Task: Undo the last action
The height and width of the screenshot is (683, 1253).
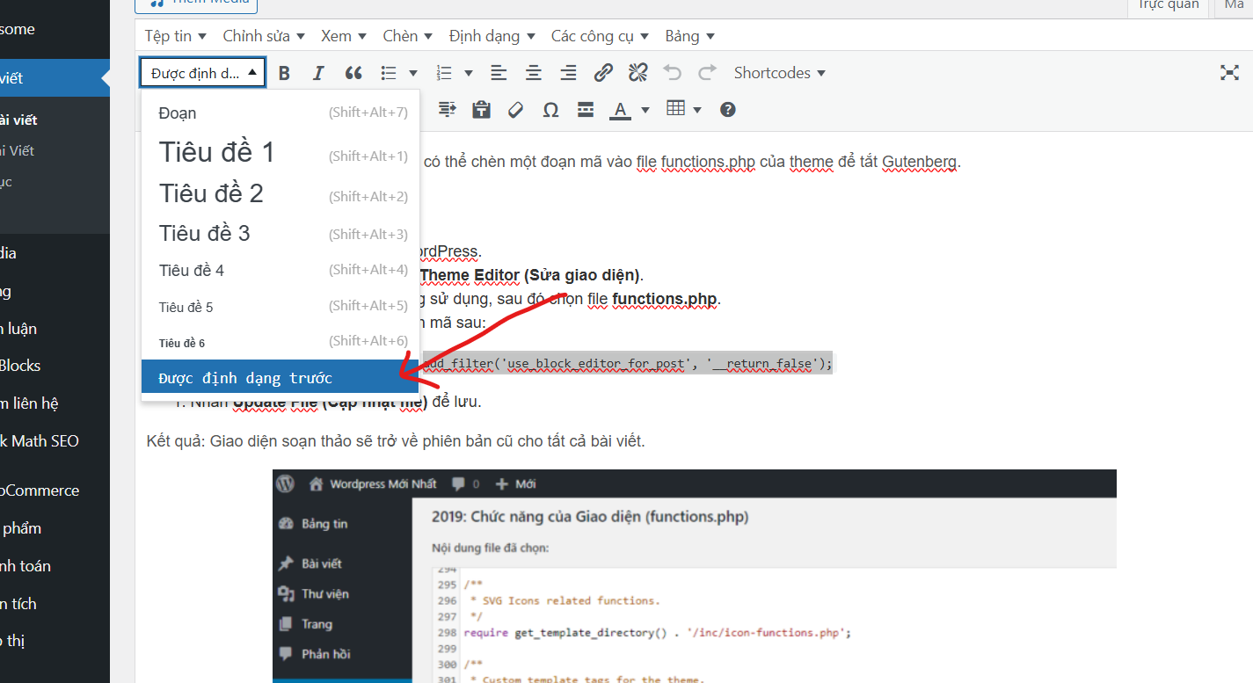Action: point(673,73)
